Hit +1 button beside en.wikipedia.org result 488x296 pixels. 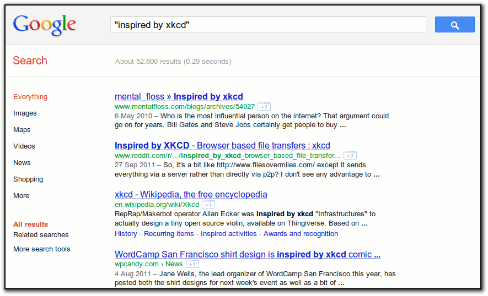208,205
